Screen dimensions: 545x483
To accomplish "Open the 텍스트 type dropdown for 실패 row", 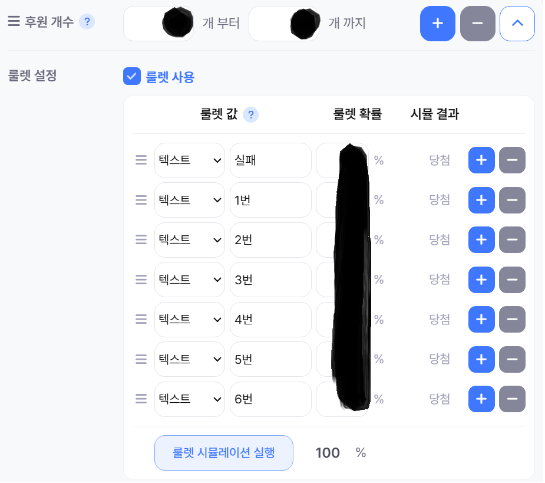I will coord(189,160).
